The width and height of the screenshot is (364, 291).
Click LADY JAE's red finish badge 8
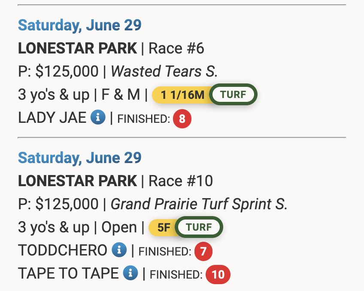click(182, 119)
